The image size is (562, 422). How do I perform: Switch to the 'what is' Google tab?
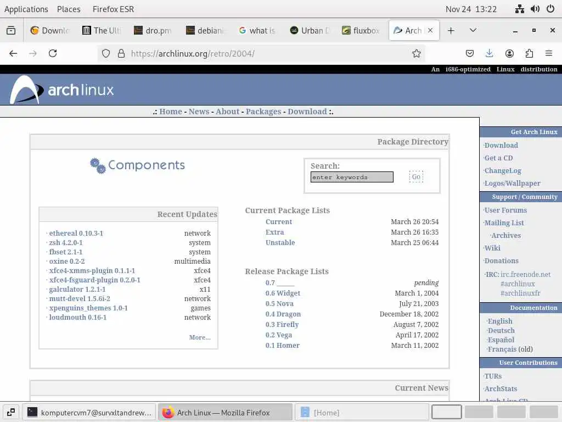pos(257,31)
